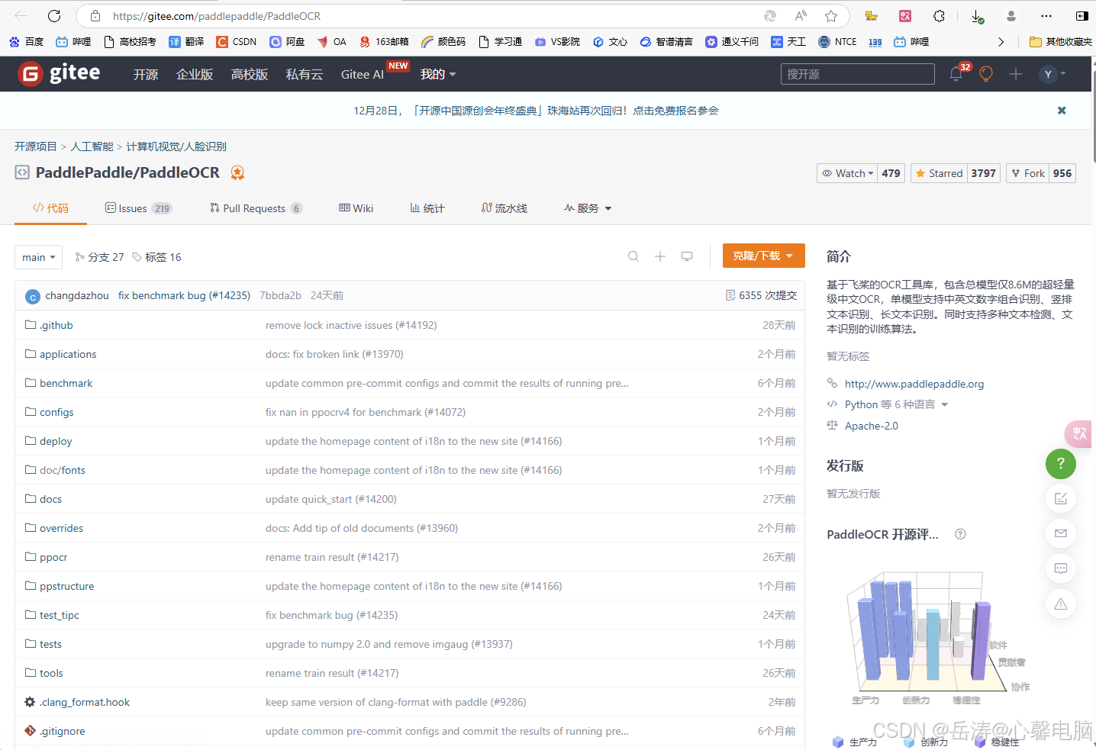The width and height of the screenshot is (1096, 750).
Task: Open the ppocr folder
Action: click(53, 557)
